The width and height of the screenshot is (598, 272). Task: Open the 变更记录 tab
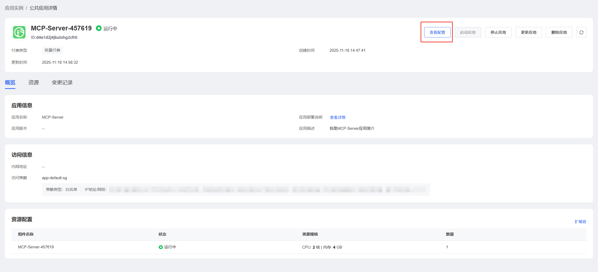coord(62,83)
